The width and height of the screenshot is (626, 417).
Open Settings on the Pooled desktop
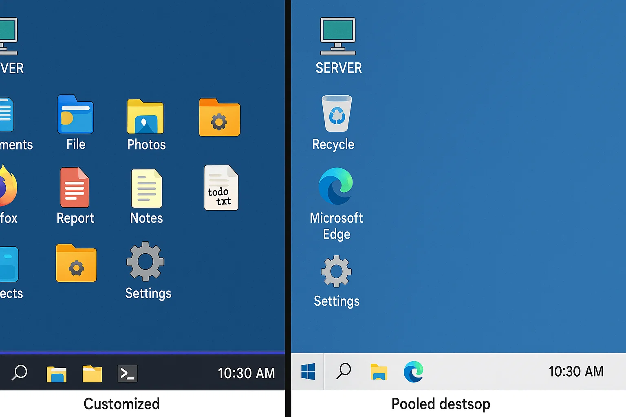coord(336,270)
